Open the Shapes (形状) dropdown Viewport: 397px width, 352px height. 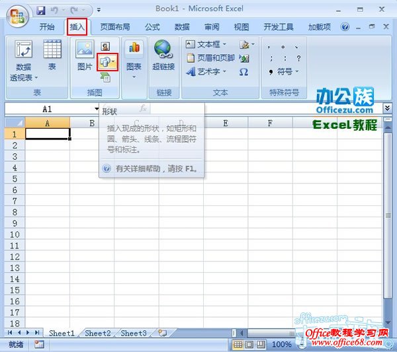click(x=107, y=63)
